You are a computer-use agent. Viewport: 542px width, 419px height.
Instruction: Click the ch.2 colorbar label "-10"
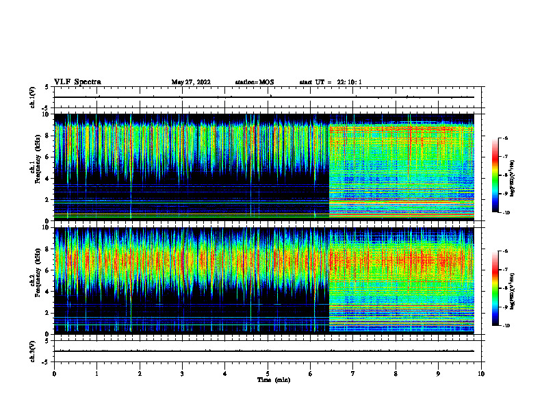506,326
